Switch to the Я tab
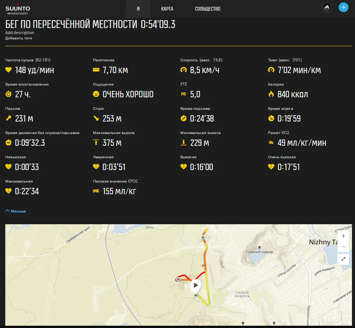355x328 pixels. (138, 9)
